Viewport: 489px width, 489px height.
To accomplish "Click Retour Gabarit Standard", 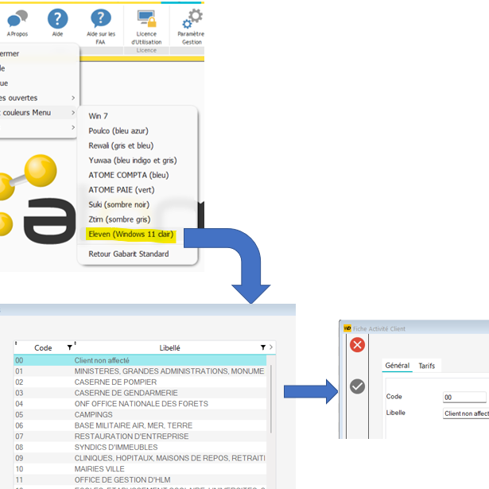I will click(x=129, y=254).
